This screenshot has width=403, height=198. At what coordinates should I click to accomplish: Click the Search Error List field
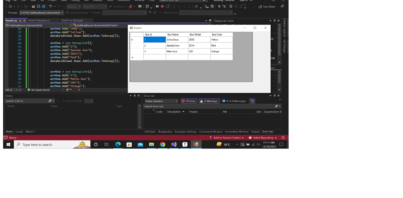pos(208,106)
